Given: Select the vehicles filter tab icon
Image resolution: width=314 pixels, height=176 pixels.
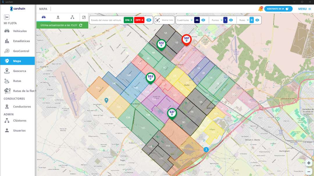Looking at the screenshot, I should tap(44, 17).
